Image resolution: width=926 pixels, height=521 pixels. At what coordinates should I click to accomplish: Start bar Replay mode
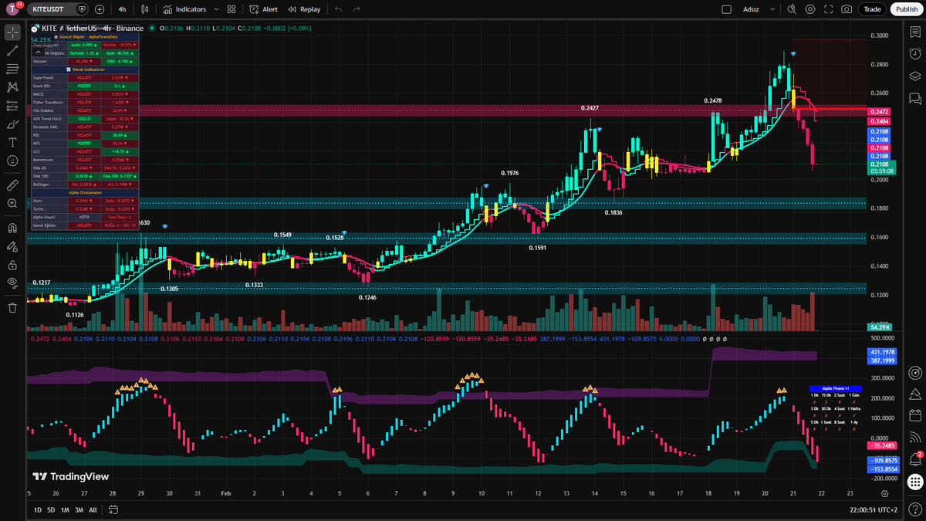point(304,9)
